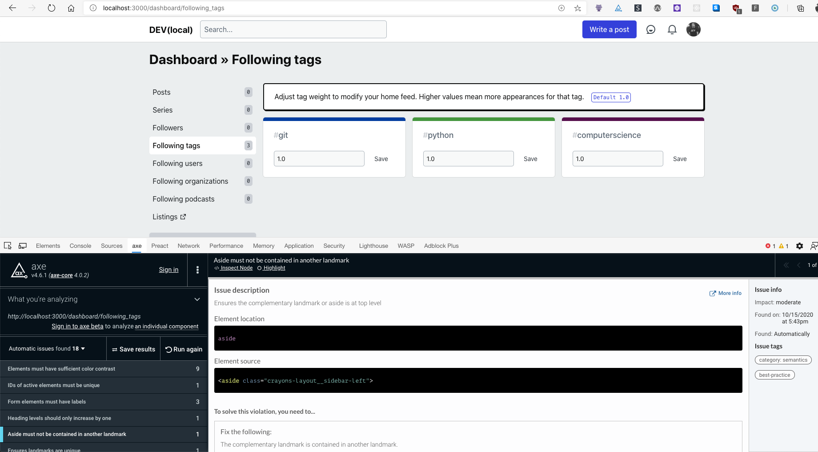Viewport: 818px width, 452px height.
Task: Open the Console tab in DevTools
Action: 80,246
